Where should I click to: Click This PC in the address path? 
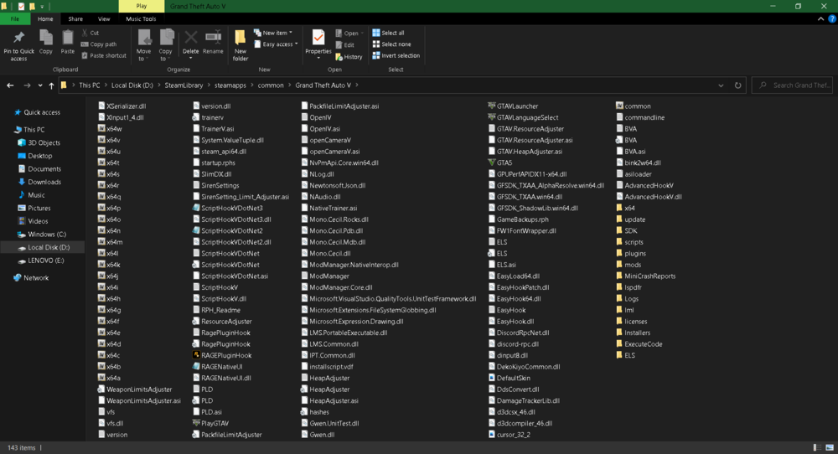(x=90, y=85)
